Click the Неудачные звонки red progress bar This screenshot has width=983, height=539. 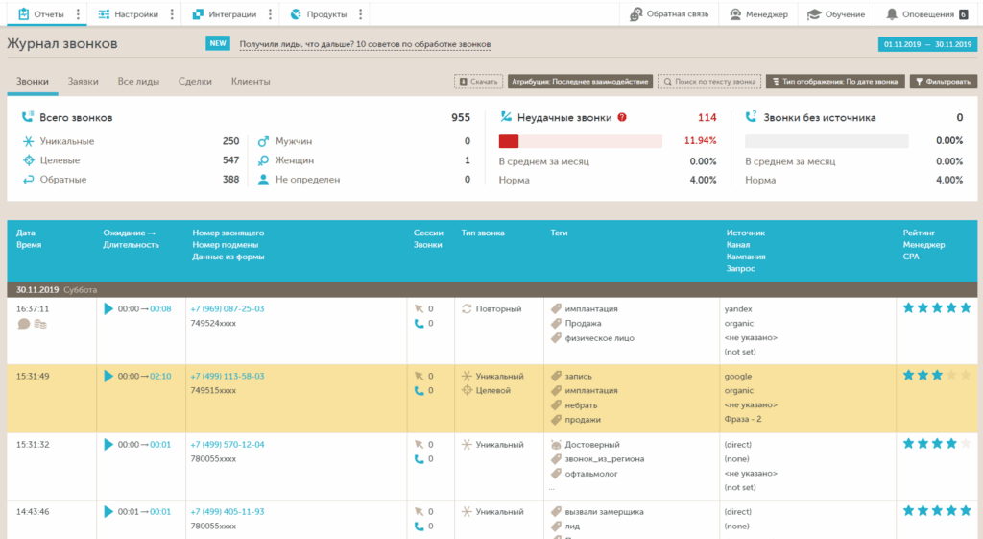coord(581,141)
